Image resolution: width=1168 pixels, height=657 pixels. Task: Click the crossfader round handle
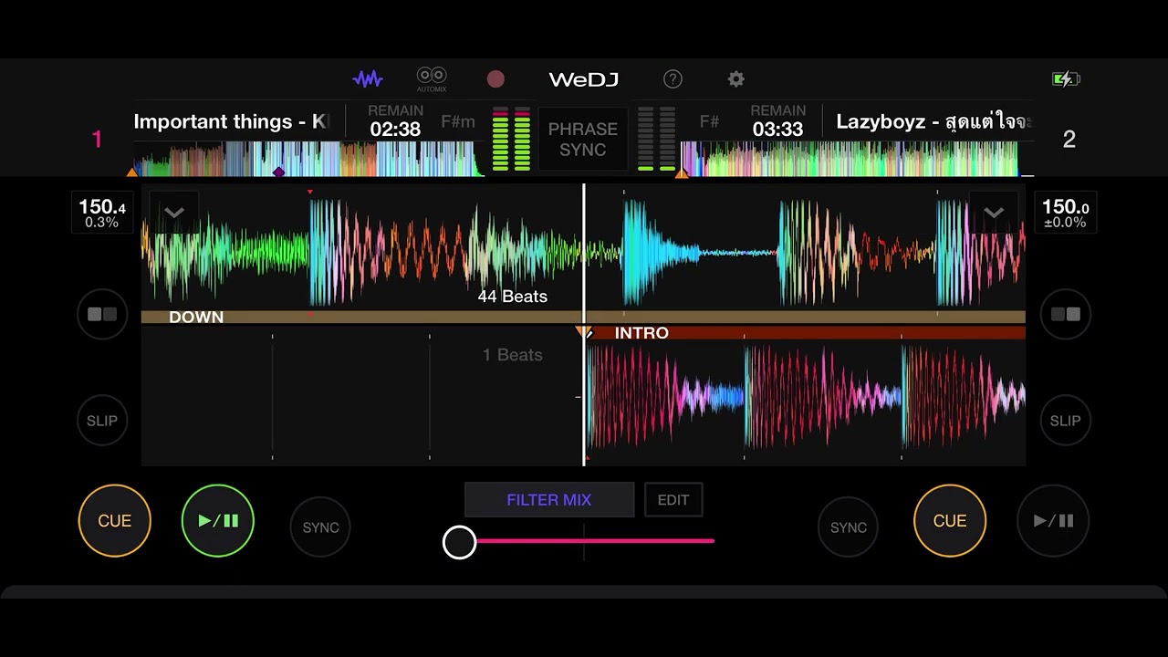460,542
